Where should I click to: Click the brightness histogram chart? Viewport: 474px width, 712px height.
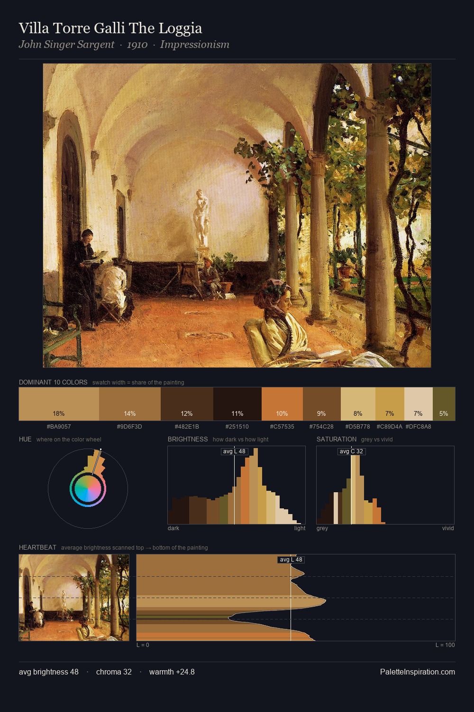pos(237,485)
